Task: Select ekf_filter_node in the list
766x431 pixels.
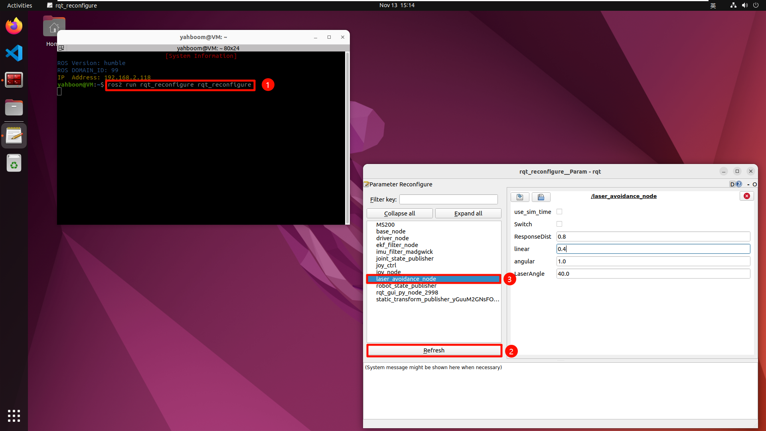Action: point(434,245)
